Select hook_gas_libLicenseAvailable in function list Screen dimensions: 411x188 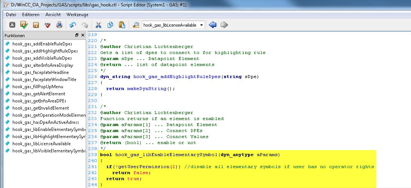[41, 144]
